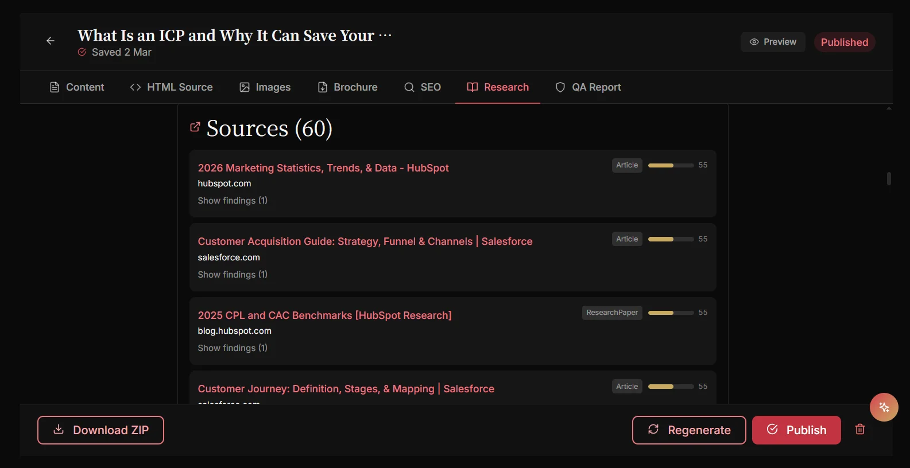Select the Brochure tab
The image size is (910, 468).
347,87
